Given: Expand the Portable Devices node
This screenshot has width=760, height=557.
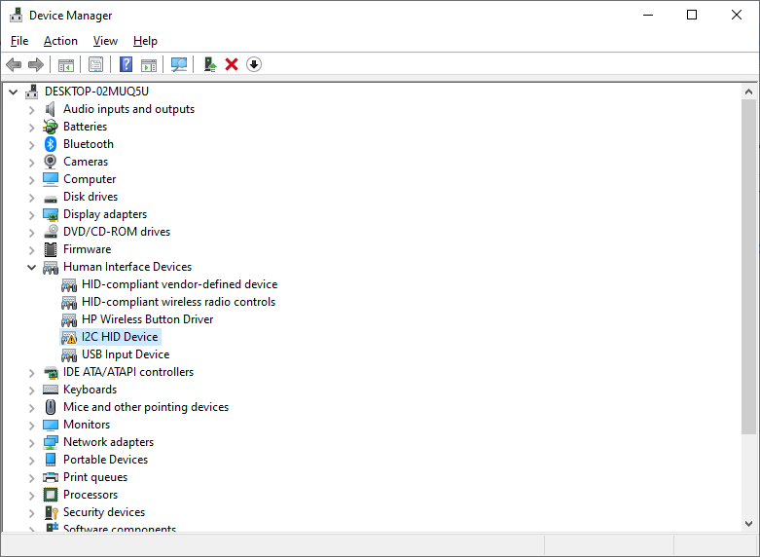Looking at the screenshot, I should click(x=31, y=460).
